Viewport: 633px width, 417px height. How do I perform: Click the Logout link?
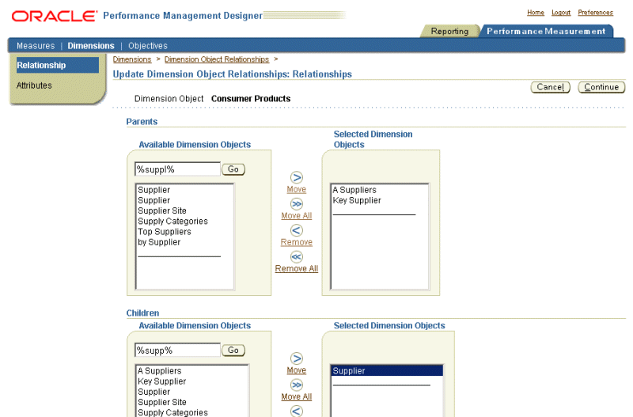point(561,13)
